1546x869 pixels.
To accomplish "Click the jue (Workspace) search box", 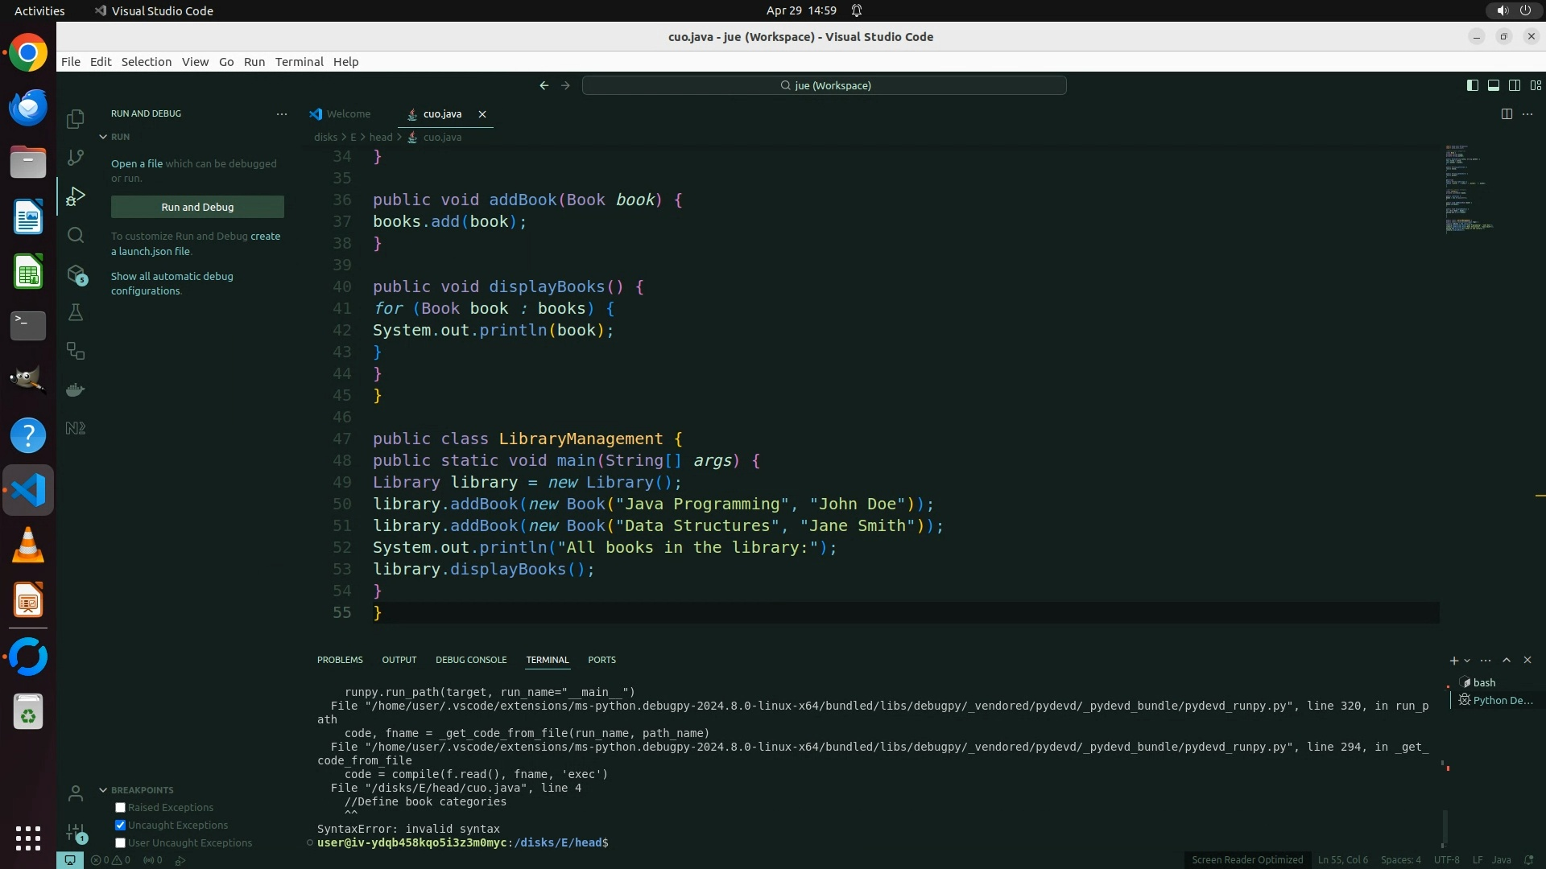I will (x=824, y=85).
